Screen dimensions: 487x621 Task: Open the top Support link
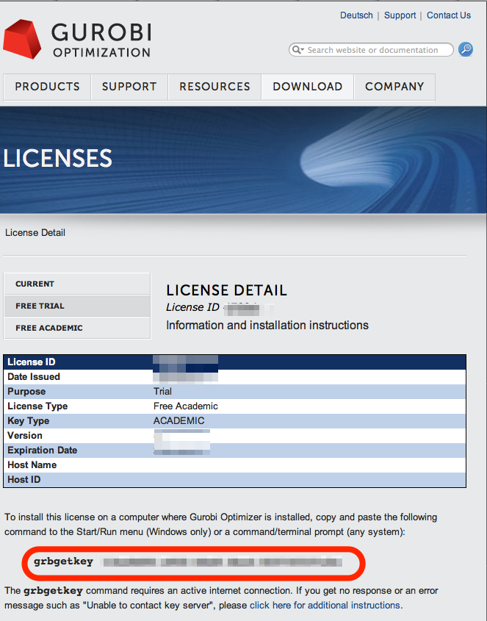(400, 15)
